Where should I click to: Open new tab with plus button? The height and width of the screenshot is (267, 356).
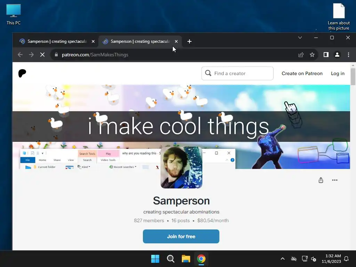point(189,41)
